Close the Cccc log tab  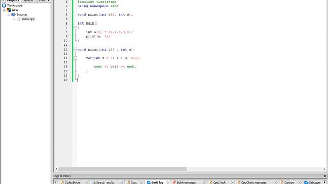tap(142, 183)
